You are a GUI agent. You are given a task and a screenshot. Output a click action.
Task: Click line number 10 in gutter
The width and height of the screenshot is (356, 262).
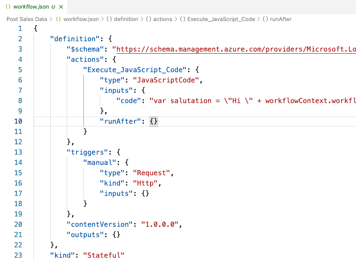point(18,122)
